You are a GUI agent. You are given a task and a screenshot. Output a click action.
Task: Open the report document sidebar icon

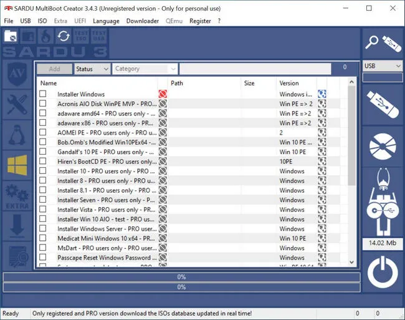pyautogui.click(x=17, y=256)
